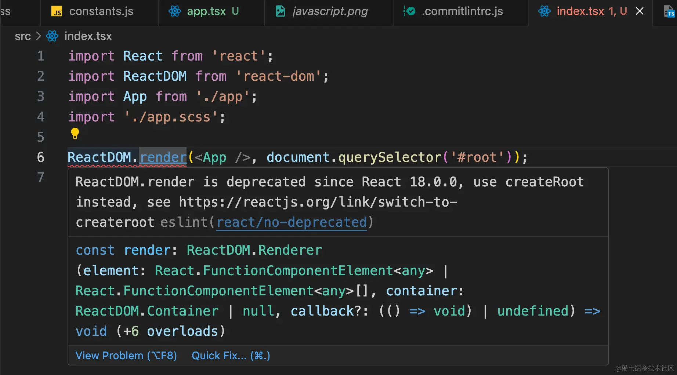Click the JS icon on constants.js tab
677x375 pixels.
57,12
